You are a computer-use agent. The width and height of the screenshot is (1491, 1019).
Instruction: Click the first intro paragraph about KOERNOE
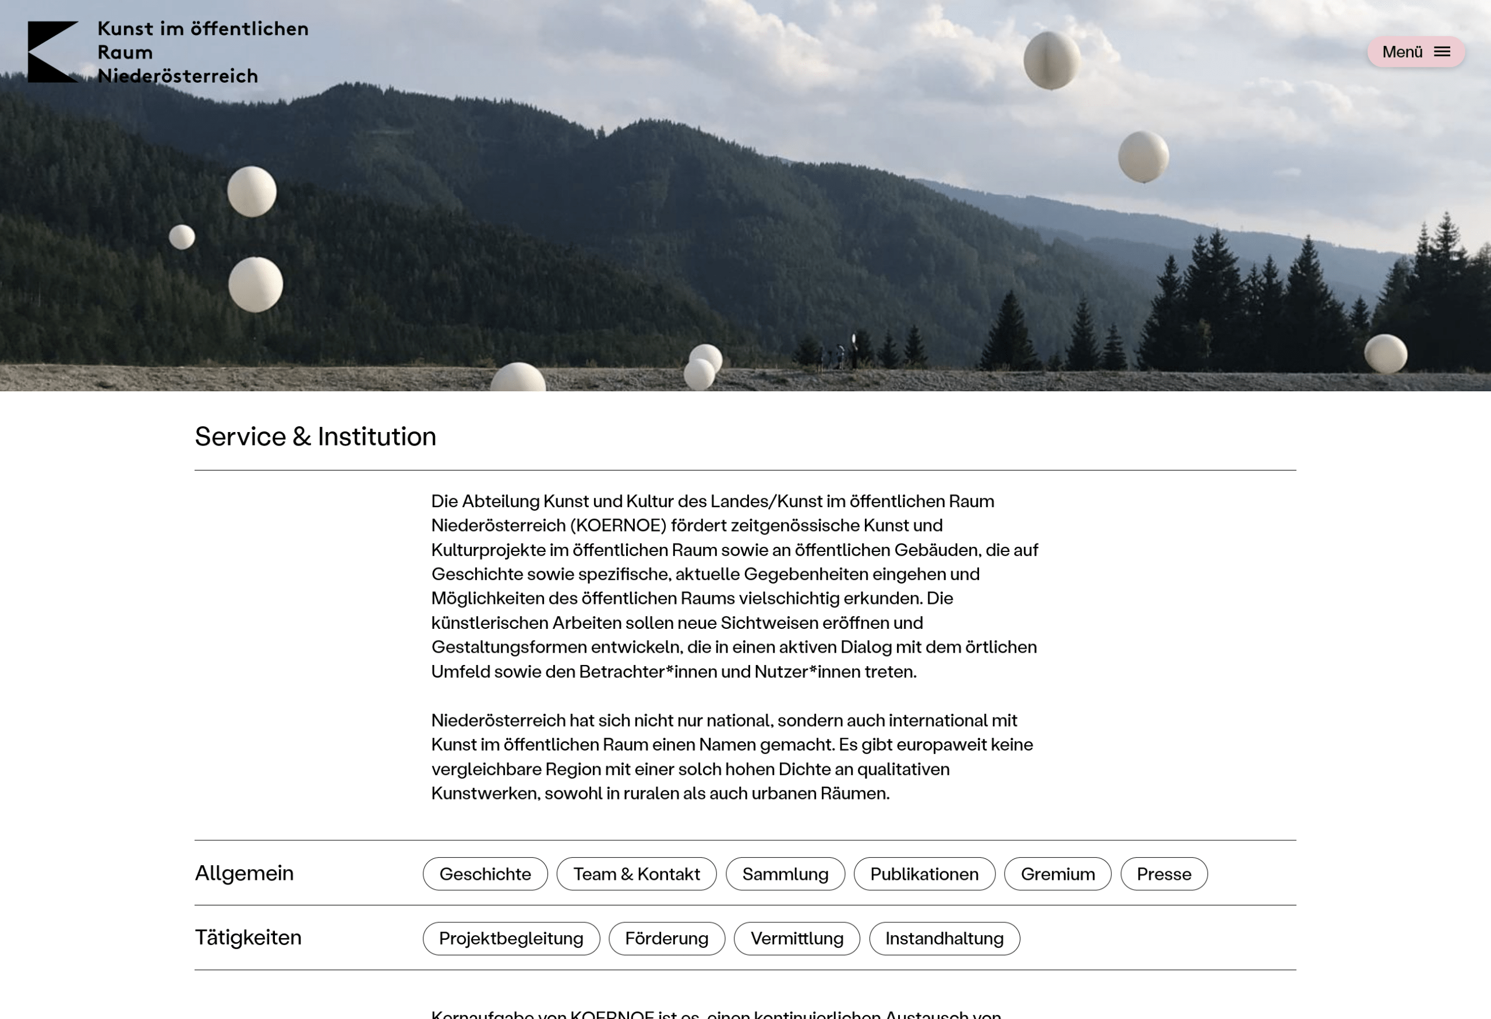pos(733,586)
